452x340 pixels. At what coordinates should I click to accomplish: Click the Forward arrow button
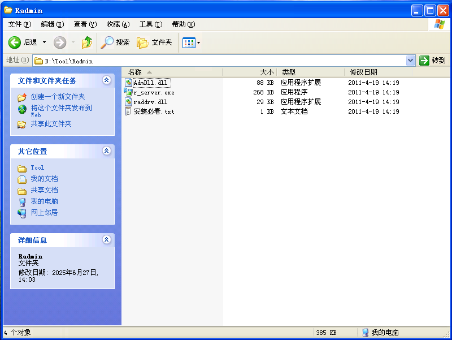click(x=60, y=43)
